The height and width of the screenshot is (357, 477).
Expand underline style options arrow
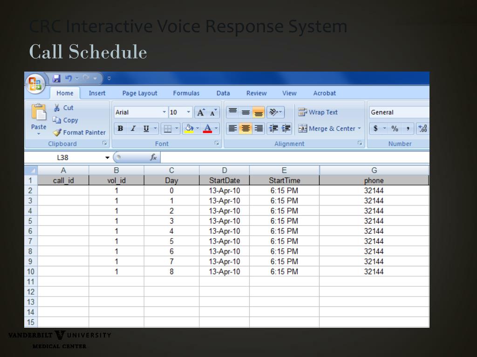pos(156,128)
